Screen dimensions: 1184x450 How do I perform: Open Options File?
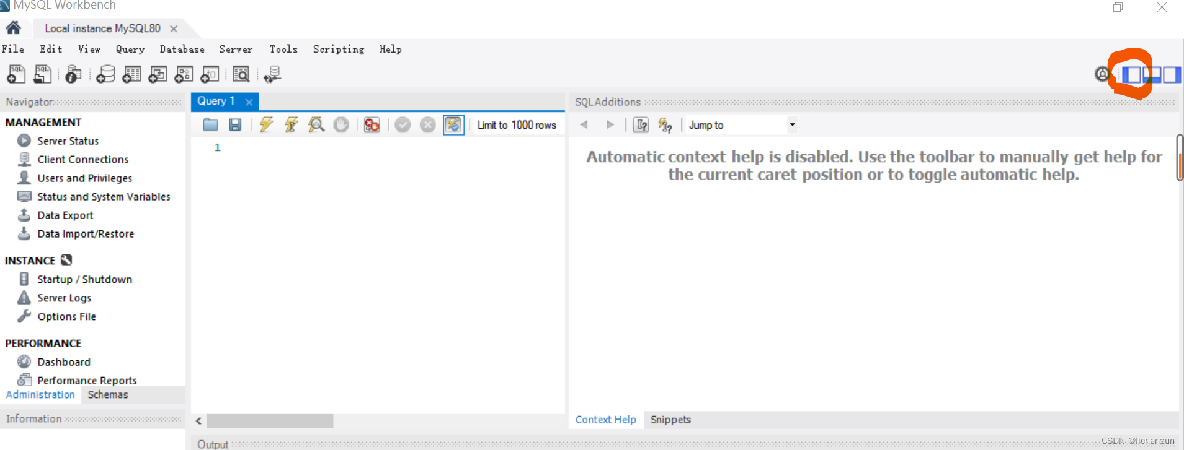[66, 316]
